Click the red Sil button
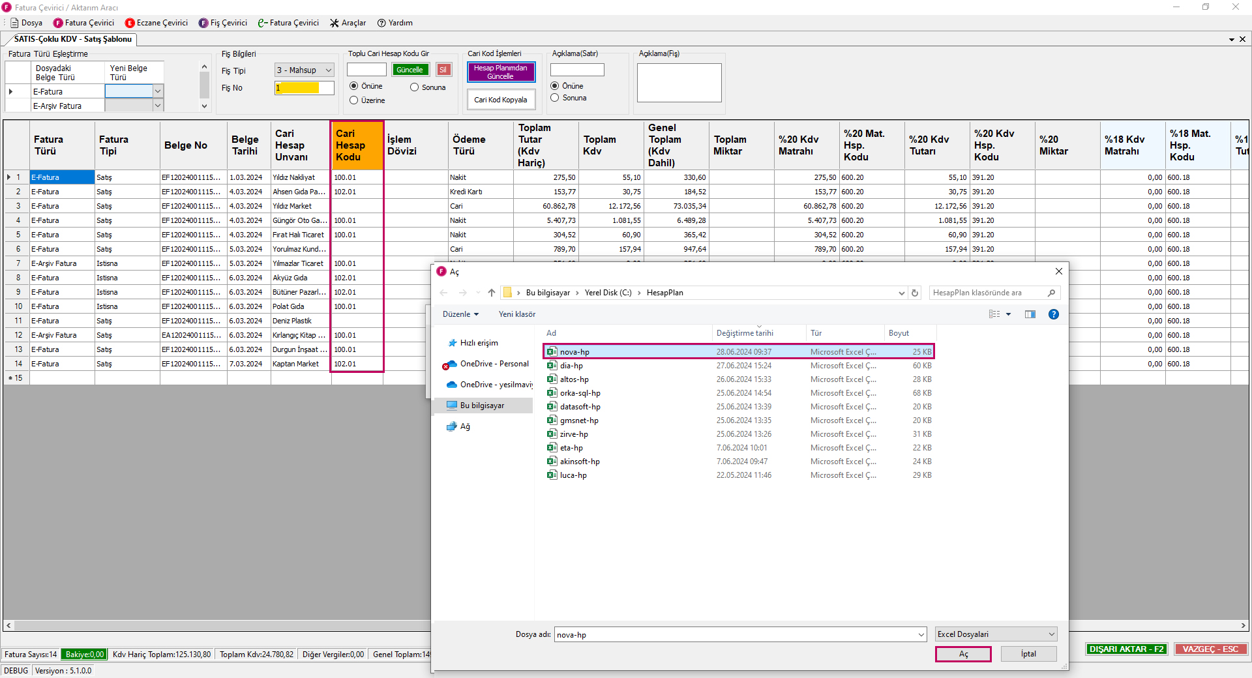This screenshot has width=1252, height=678. point(443,70)
